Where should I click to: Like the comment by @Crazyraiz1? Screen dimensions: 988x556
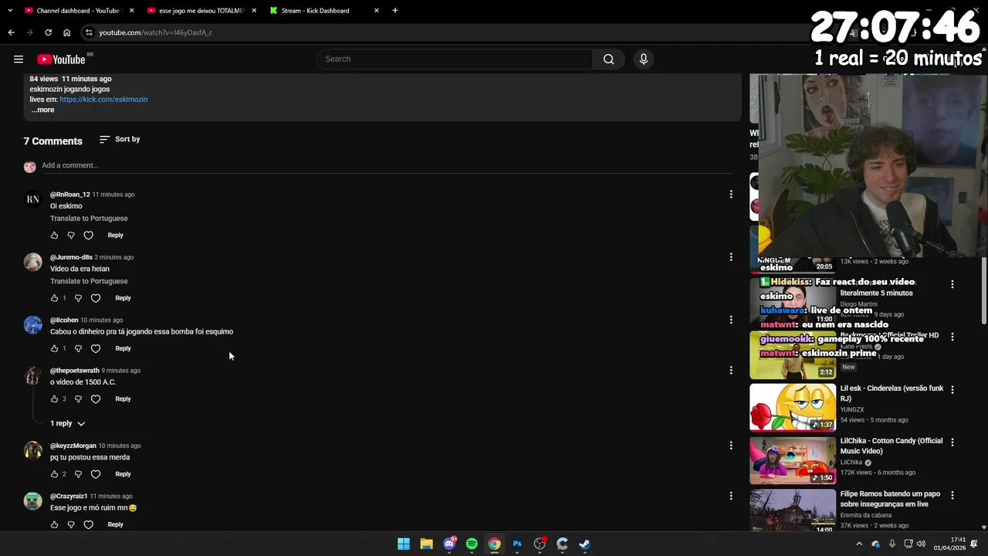(x=54, y=525)
